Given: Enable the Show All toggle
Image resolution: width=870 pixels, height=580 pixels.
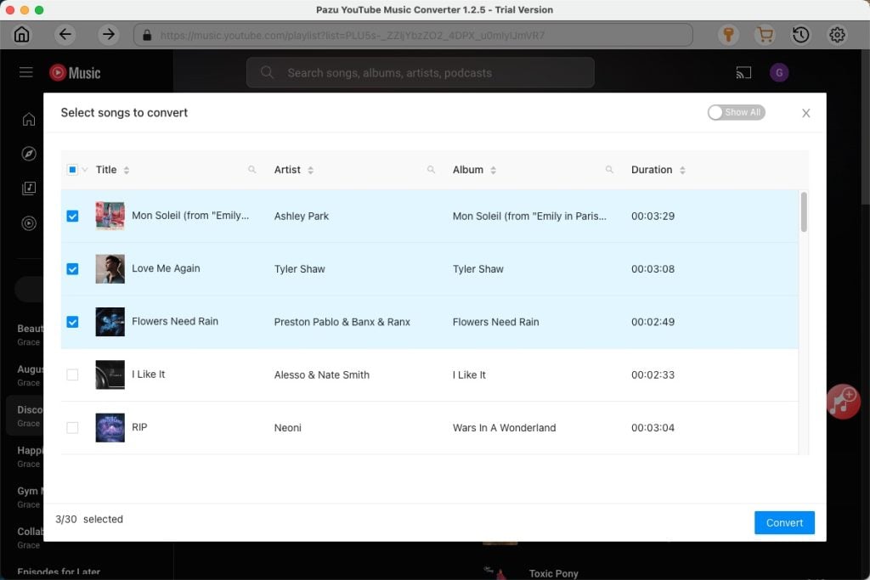Looking at the screenshot, I should coord(736,111).
